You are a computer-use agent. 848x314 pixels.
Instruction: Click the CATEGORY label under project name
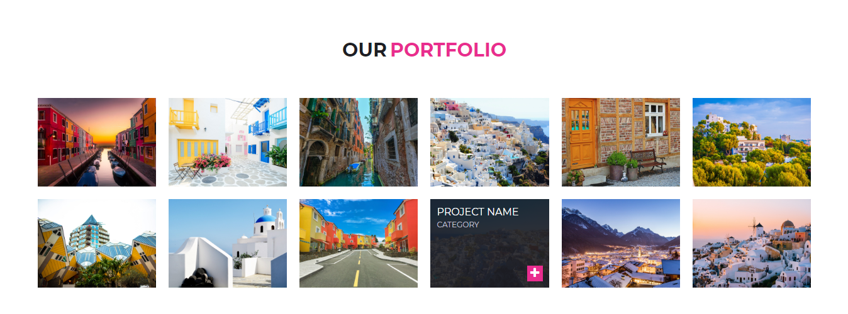tap(458, 225)
